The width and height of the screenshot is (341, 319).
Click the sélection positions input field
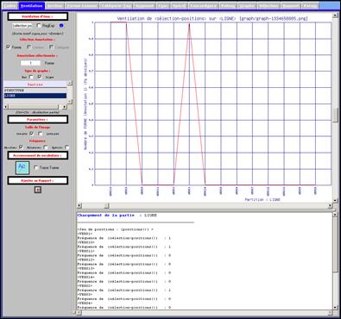click(x=22, y=26)
